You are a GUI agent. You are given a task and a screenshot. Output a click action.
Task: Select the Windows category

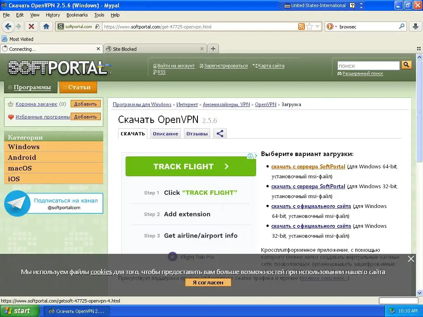coord(54,147)
